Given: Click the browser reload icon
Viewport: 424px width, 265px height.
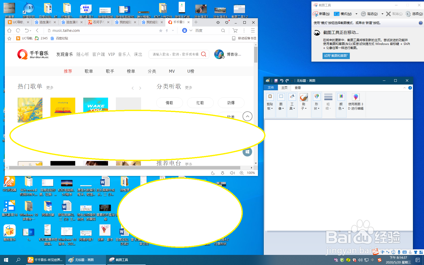Looking at the screenshot, I should click(18, 31).
